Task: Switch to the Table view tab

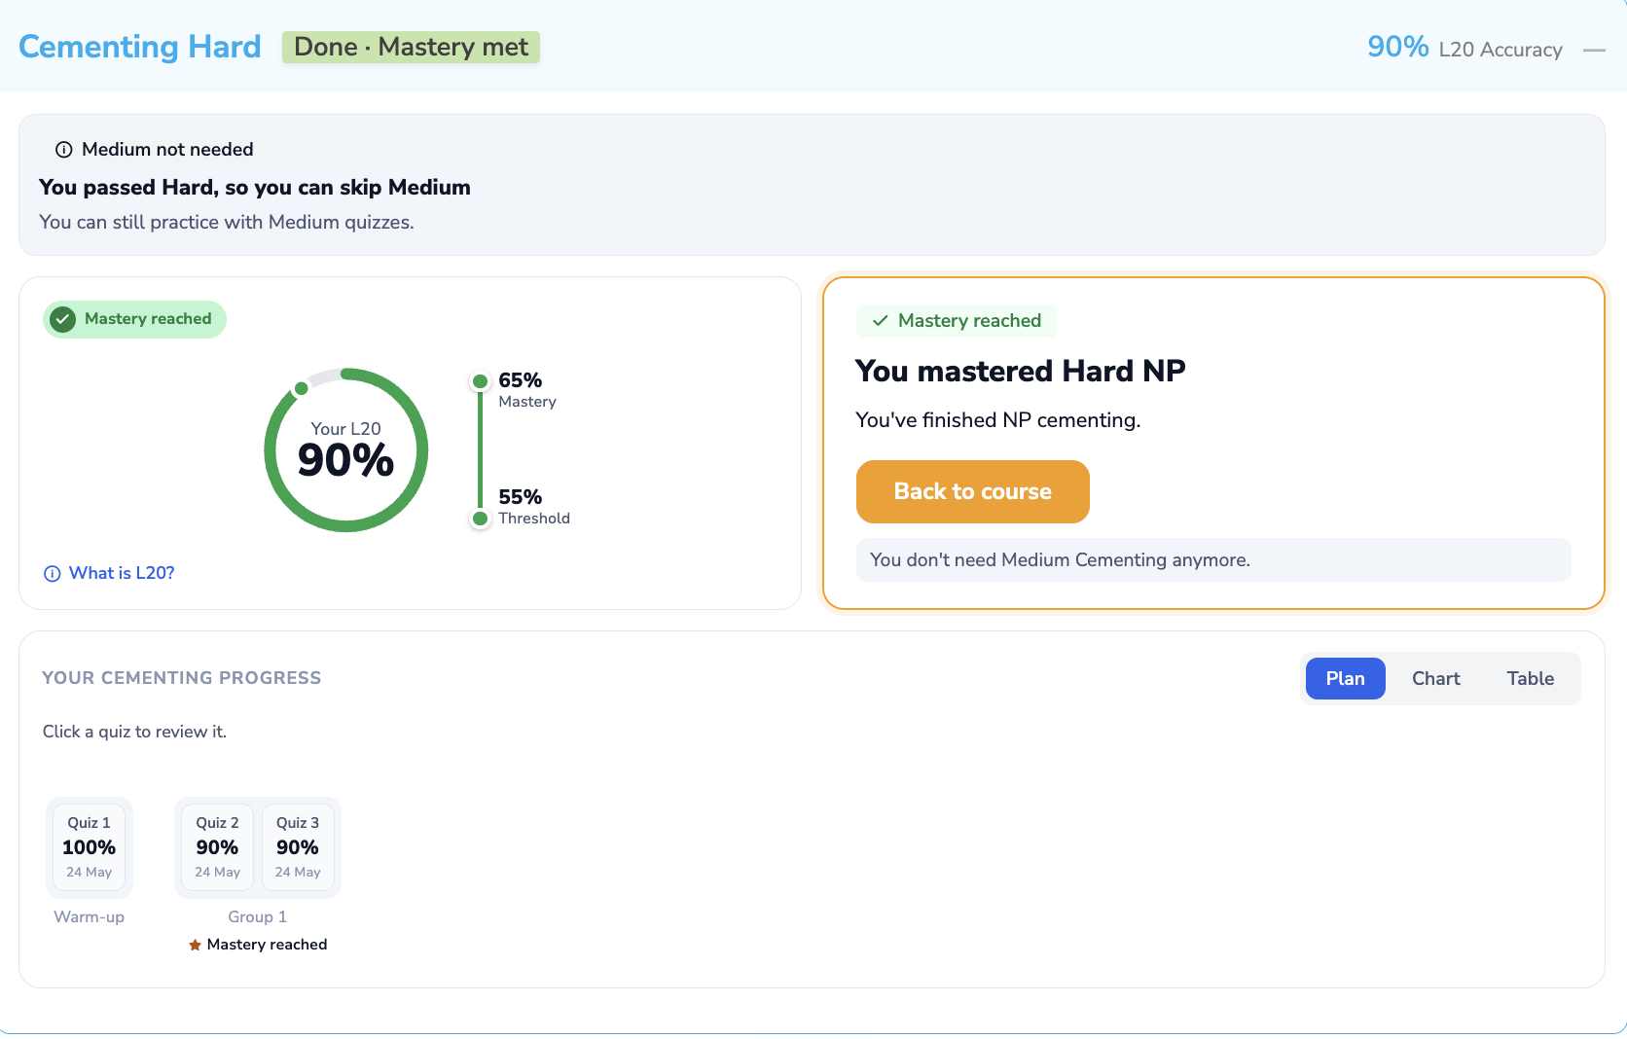Action: tap(1531, 678)
